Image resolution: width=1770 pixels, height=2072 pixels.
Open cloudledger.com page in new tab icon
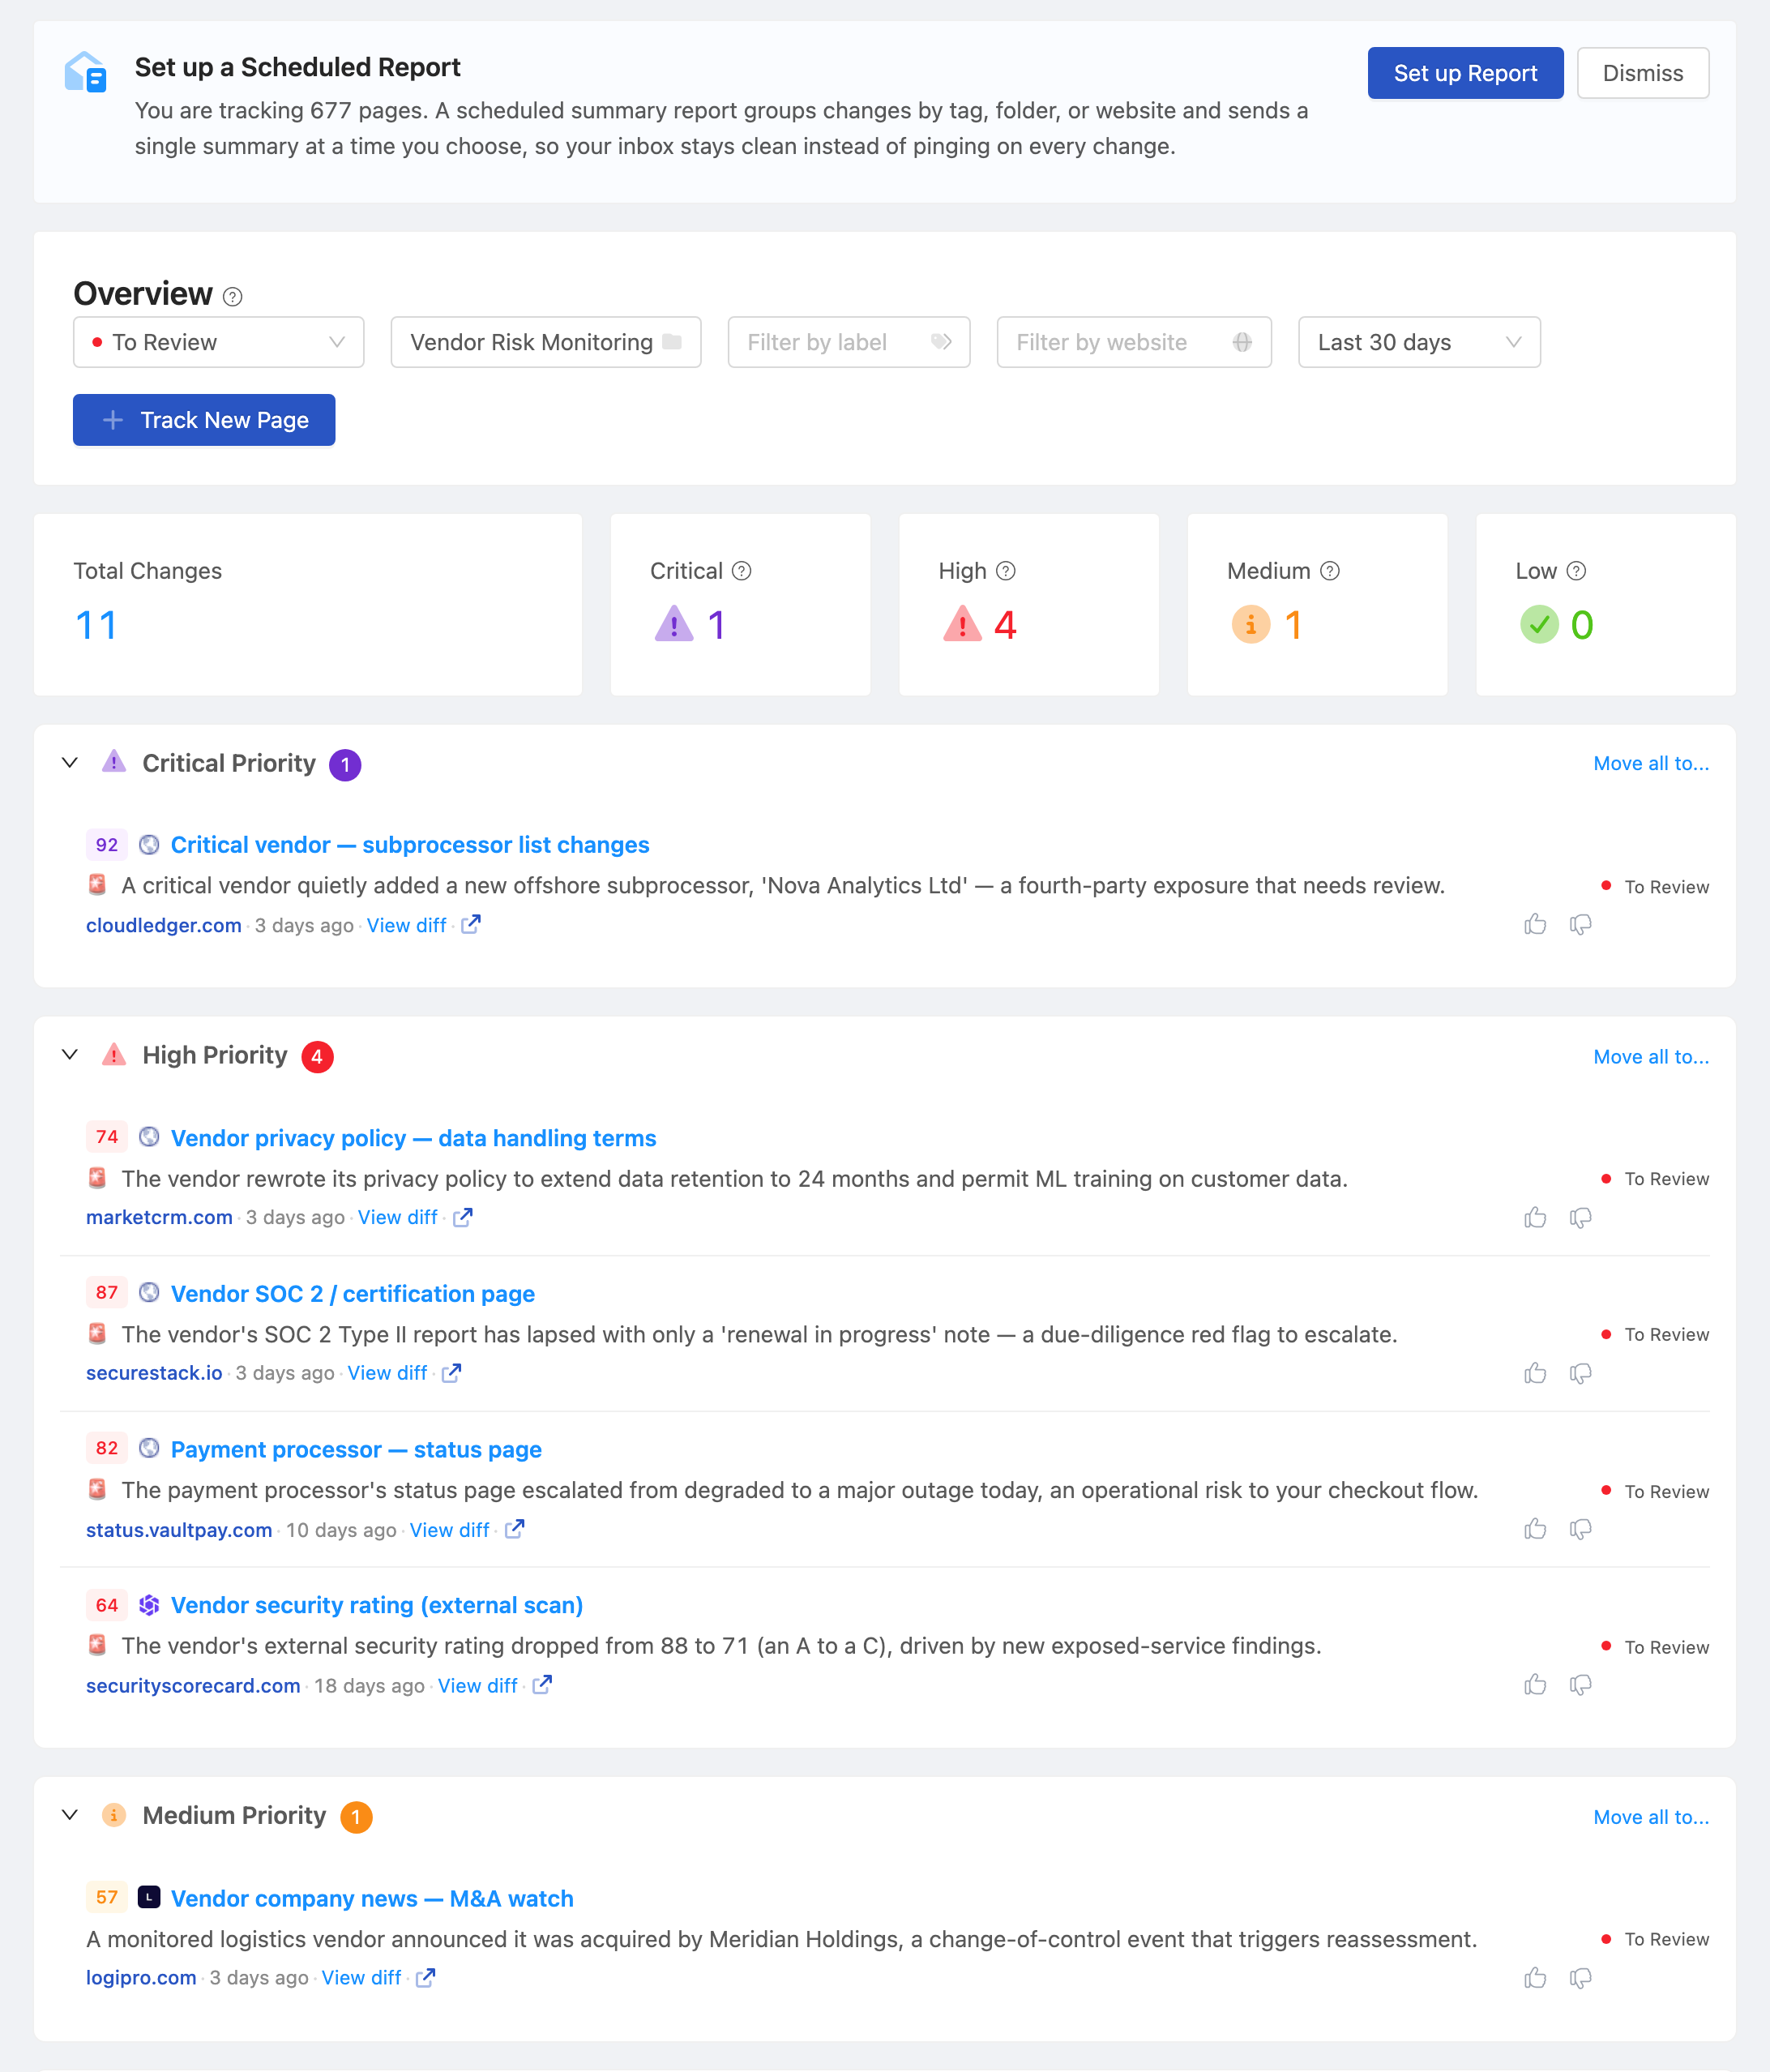(471, 924)
